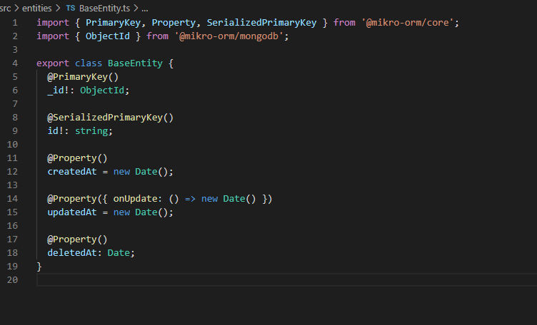This screenshot has width=537, height=325.
Task: Click line number 14 in the gutter
Action: click(x=12, y=199)
